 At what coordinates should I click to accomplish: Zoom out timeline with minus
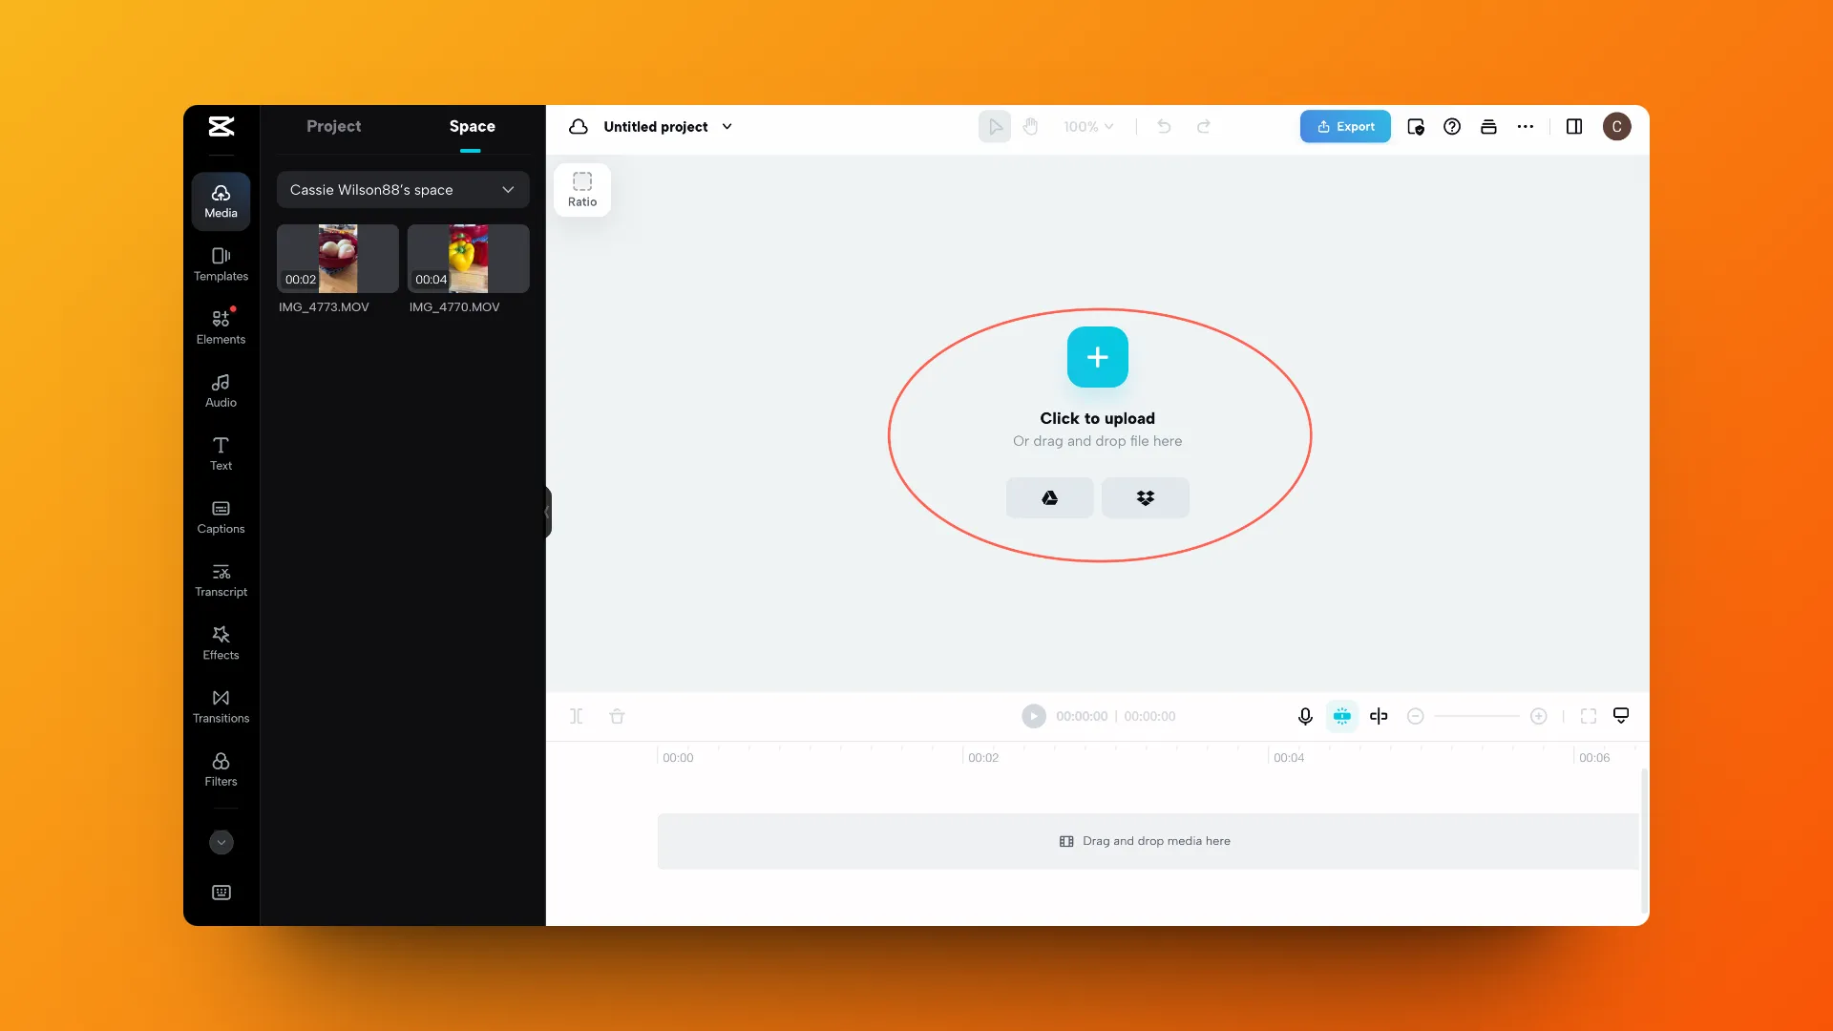point(1416,716)
